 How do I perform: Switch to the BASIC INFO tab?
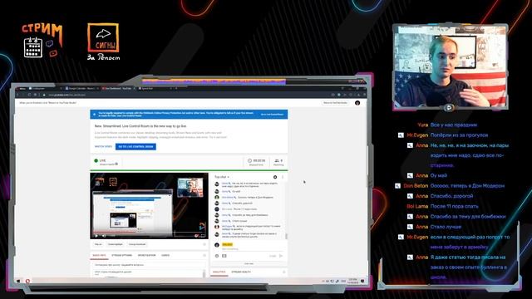click(99, 255)
